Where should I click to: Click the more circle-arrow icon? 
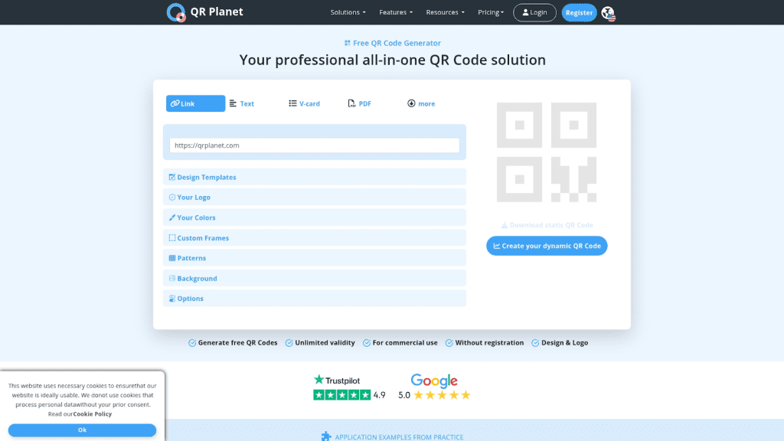(x=411, y=103)
